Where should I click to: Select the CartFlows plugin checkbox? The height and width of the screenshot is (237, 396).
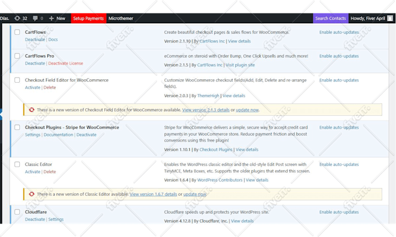coord(17,32)
